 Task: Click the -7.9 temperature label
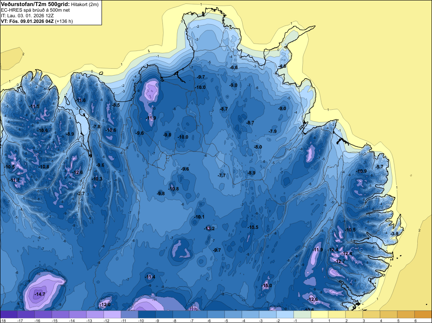coord(273,131)
